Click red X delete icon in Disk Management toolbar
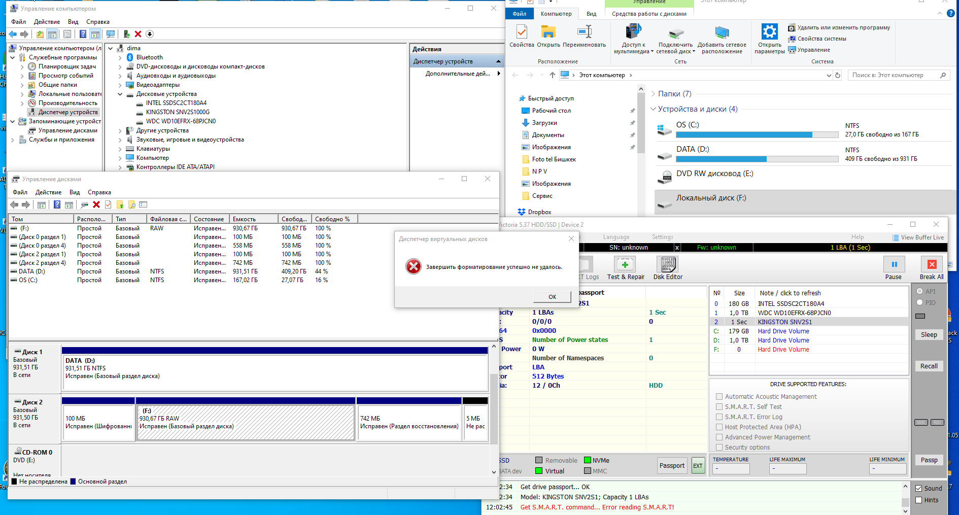The image size is (959, 515). [96, 204]
